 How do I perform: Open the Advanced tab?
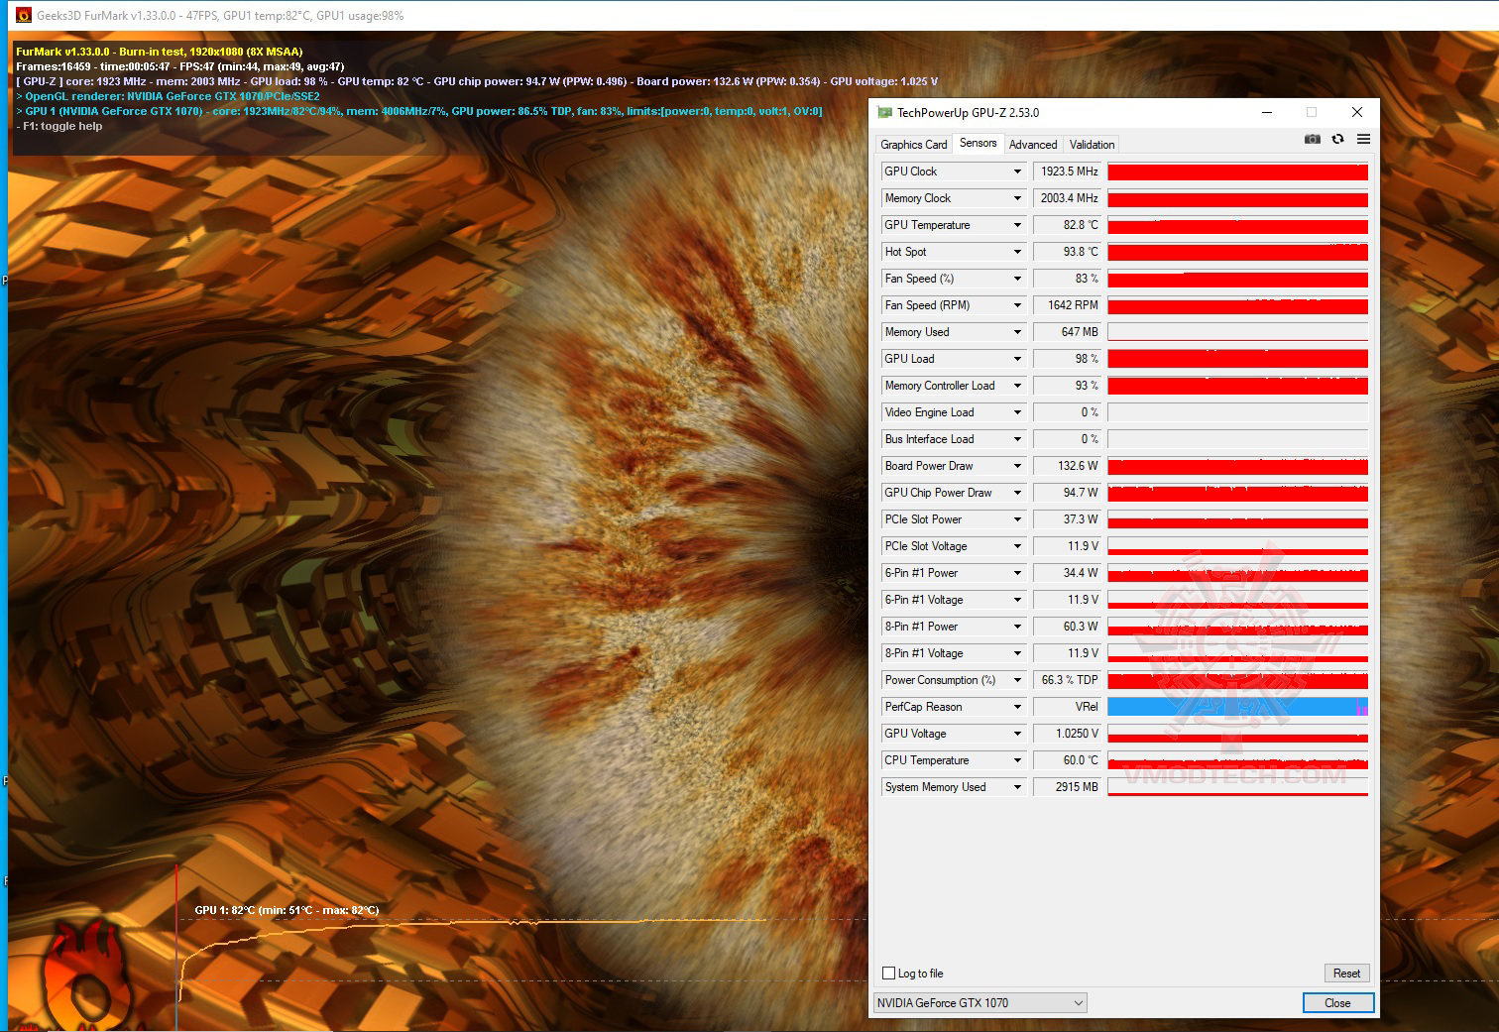(1033, 145)
